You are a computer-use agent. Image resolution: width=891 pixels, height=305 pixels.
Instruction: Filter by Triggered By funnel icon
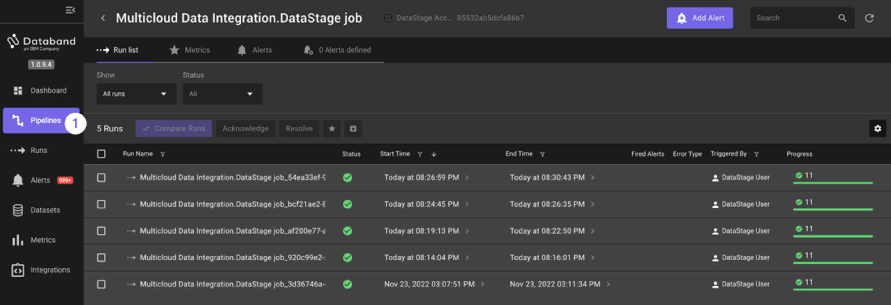757,154
